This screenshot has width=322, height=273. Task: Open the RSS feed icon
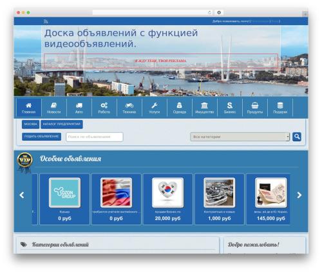pos(46,21)
